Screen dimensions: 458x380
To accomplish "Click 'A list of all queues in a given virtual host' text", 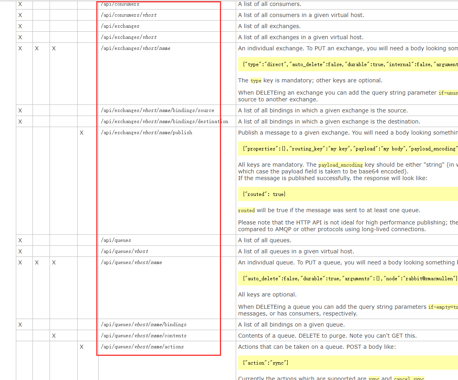I will click(296, 252).
